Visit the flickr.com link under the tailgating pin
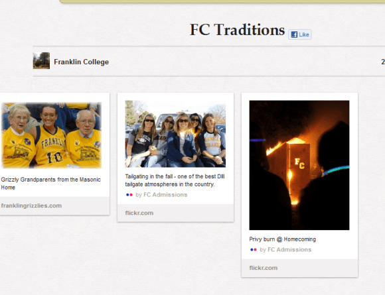Image resolution: width=385 pixels, height=295 pixels. pyautogui.click(x=139, y=213)
